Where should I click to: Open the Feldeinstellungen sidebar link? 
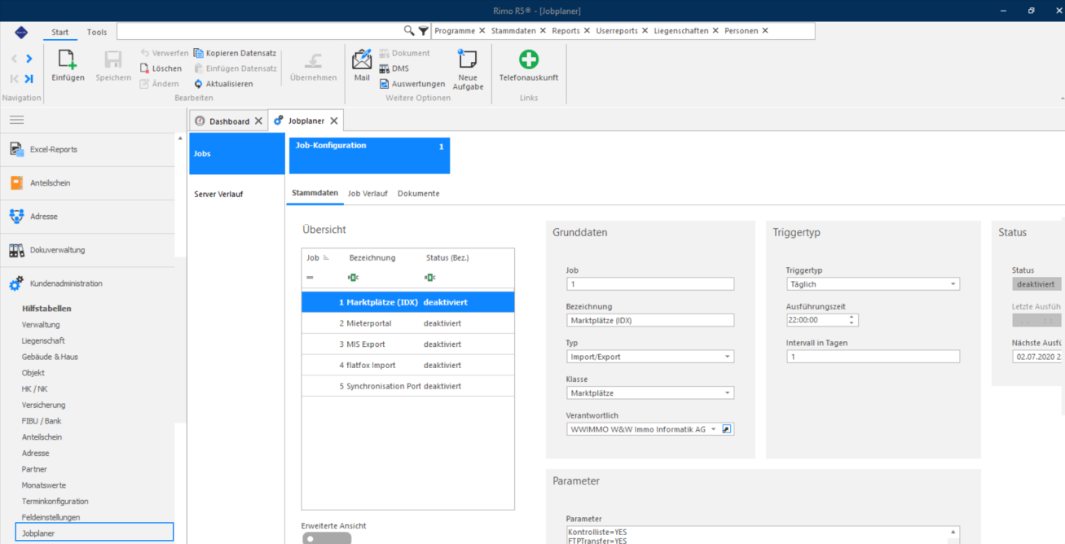coord(51,517)
